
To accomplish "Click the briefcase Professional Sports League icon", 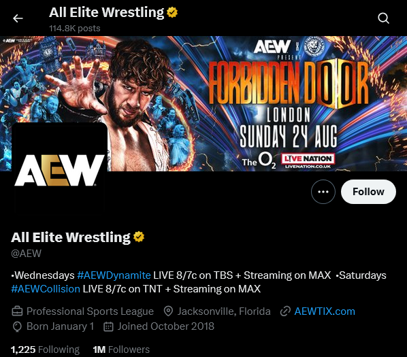I will [x=18, y=311].
